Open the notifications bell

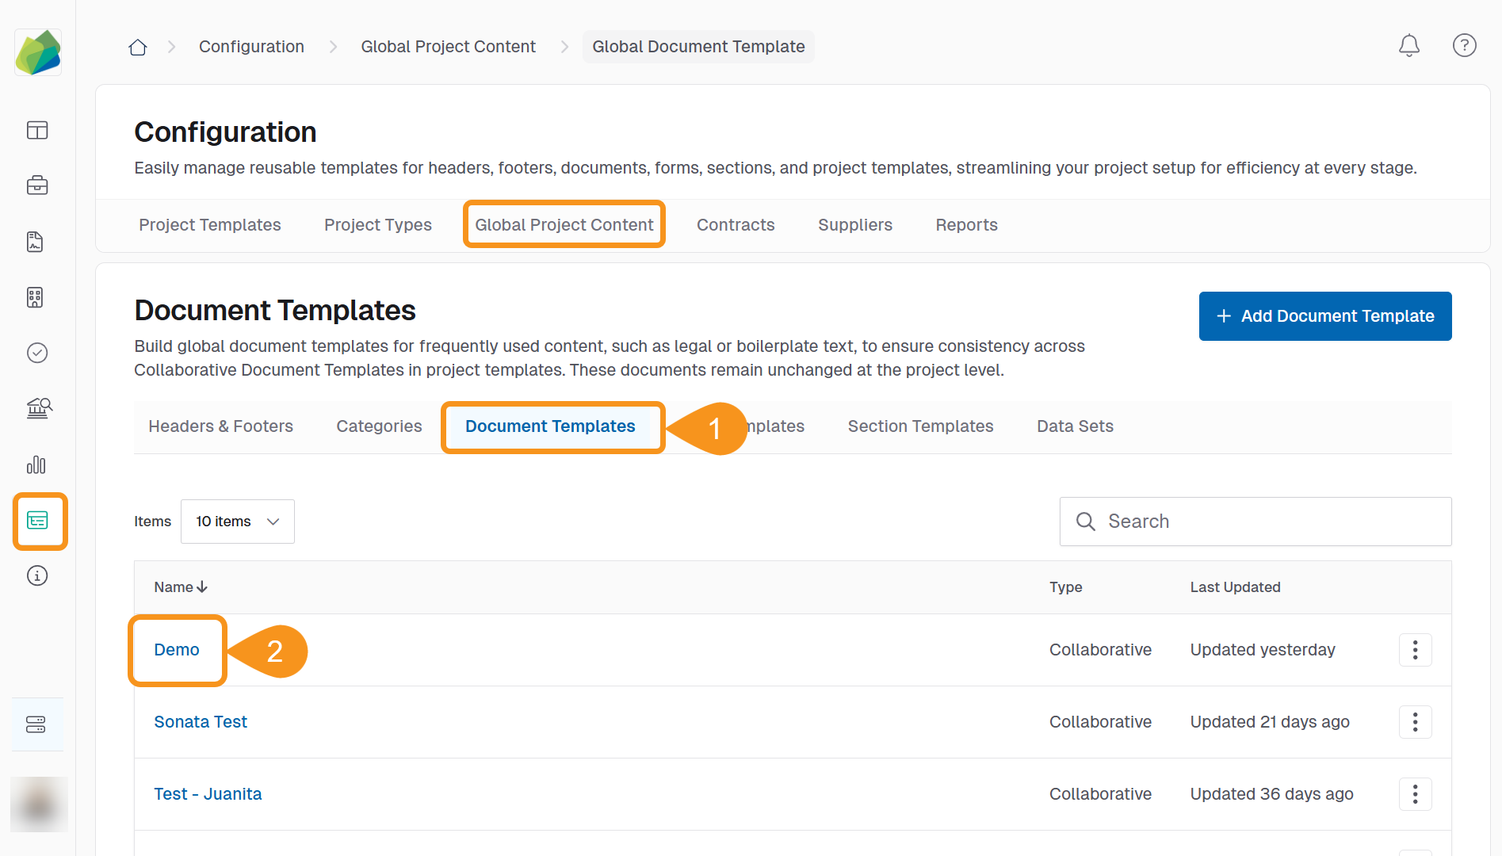click(1408, 46)
